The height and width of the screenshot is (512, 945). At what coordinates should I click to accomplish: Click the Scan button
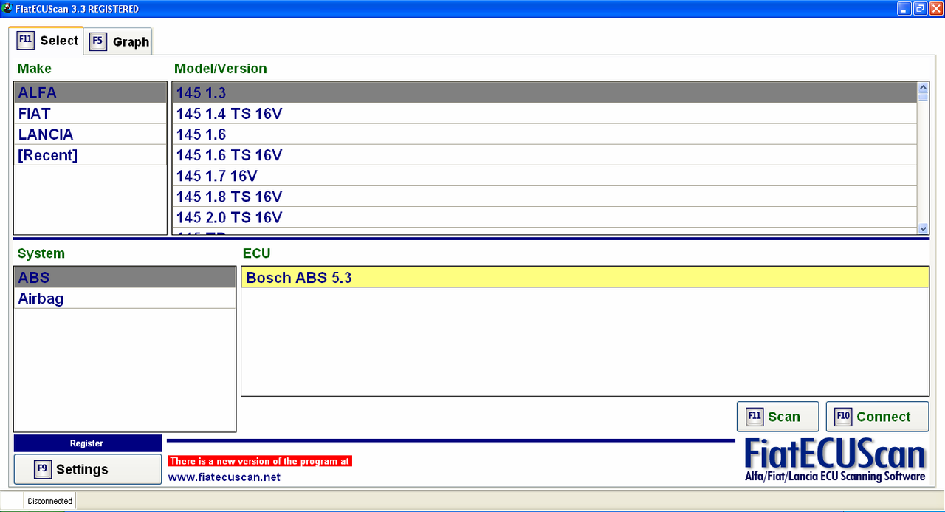[x=777, y=416]
